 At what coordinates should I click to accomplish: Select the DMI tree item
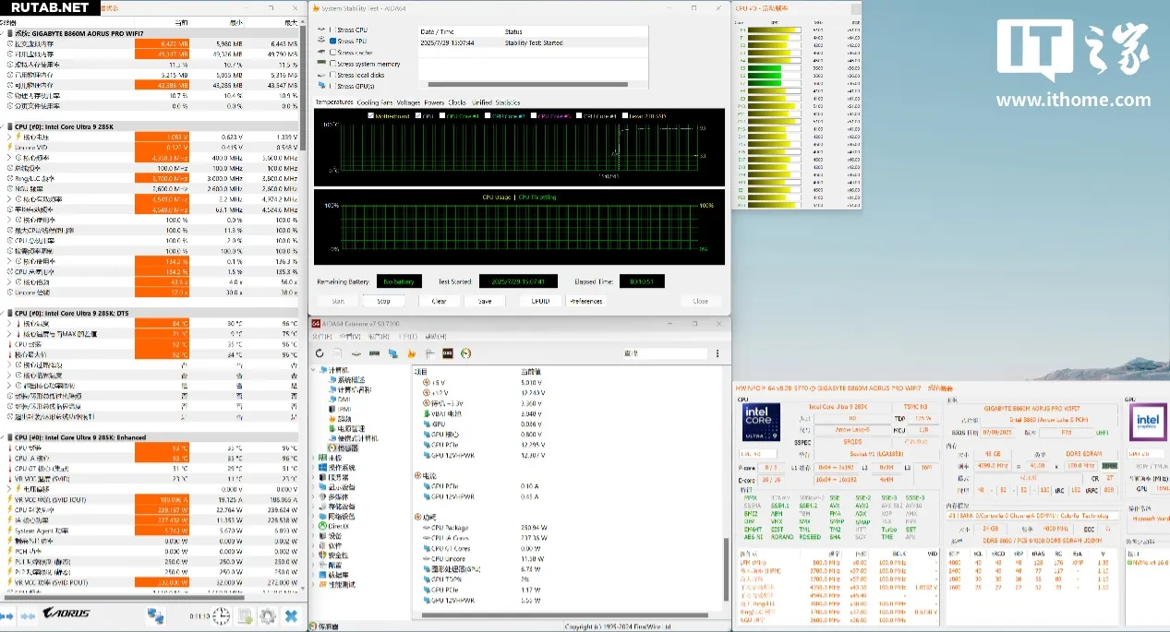(x=343, y=399)
